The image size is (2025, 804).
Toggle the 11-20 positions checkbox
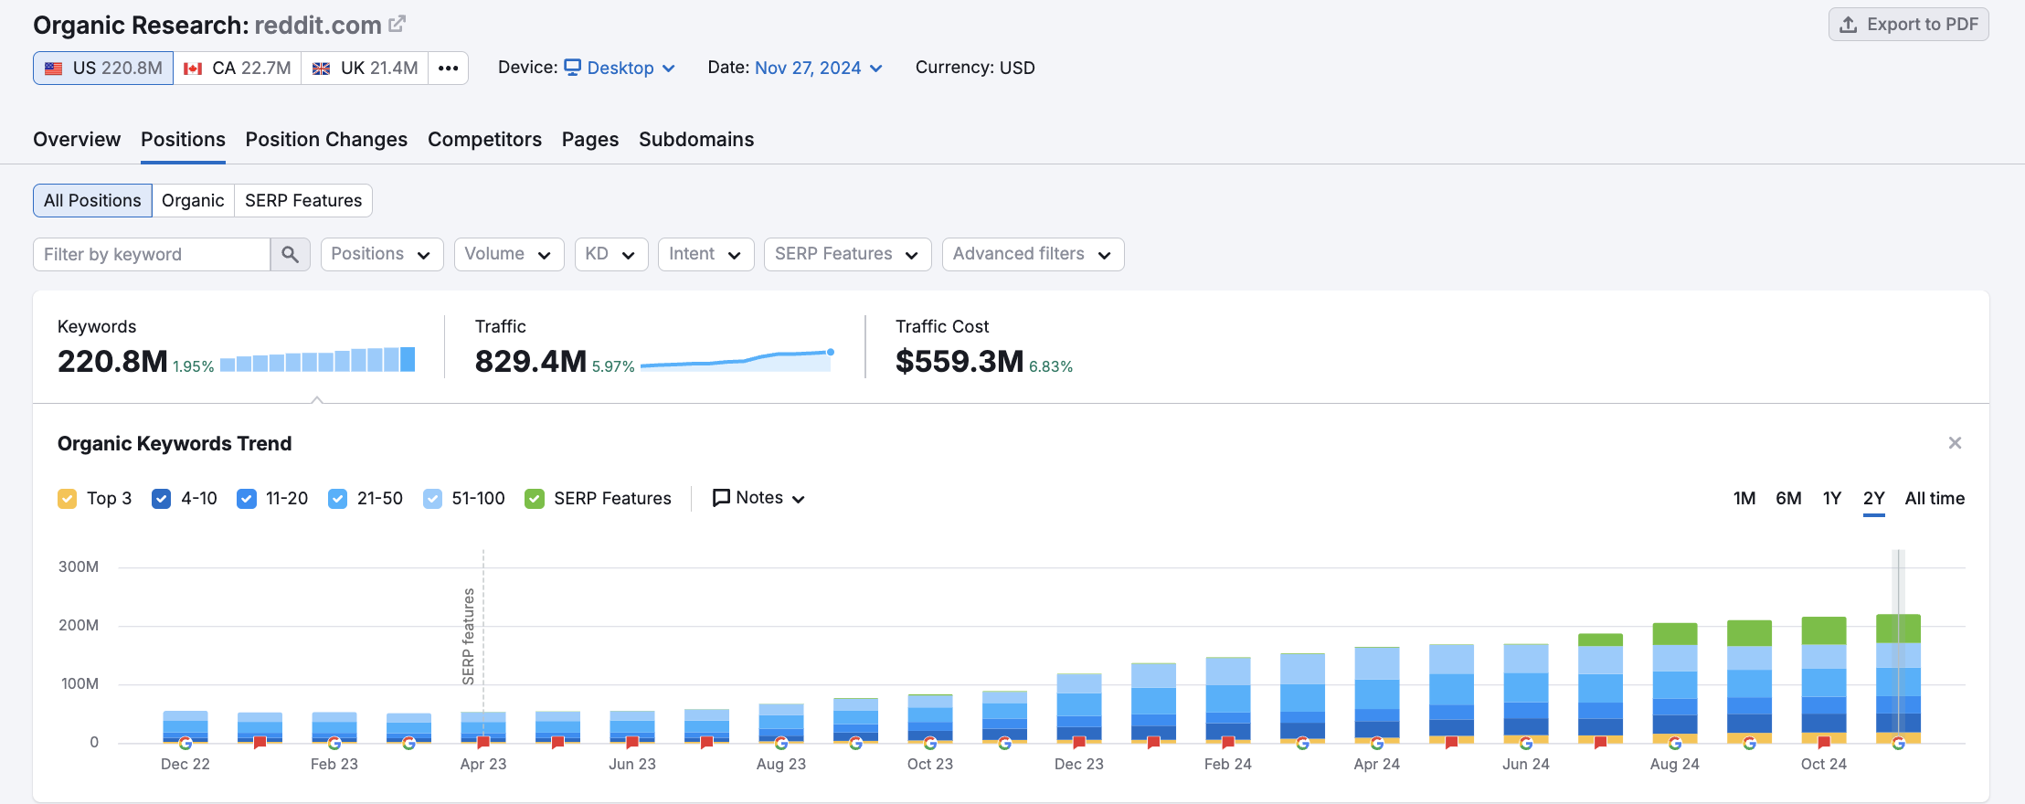point(246,499)
